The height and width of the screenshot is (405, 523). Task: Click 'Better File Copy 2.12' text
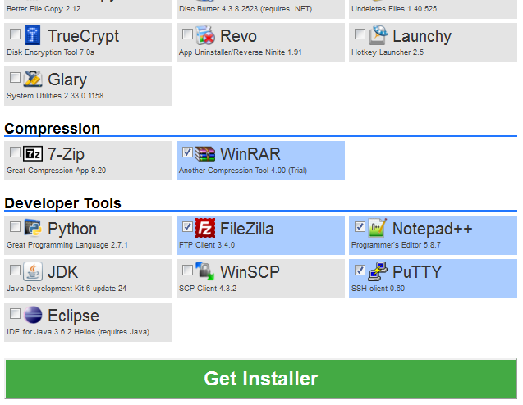pyautogui.click(x=44, y=9)
